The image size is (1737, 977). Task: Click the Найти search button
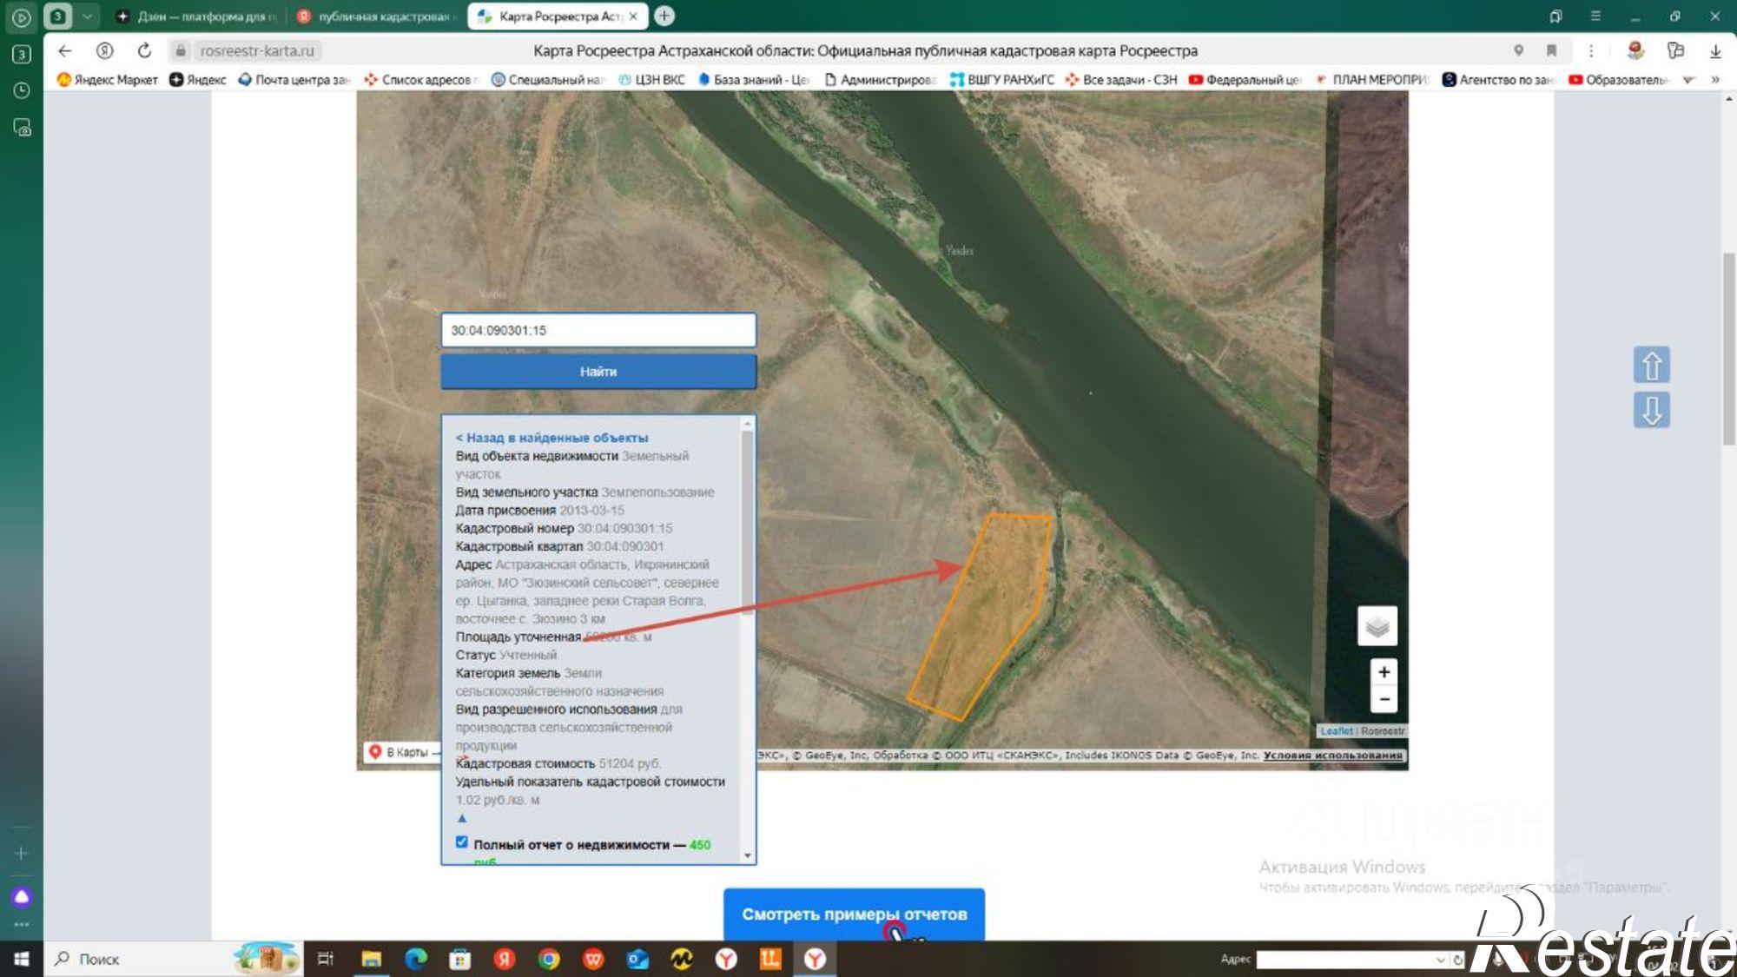tap(598, 371)
